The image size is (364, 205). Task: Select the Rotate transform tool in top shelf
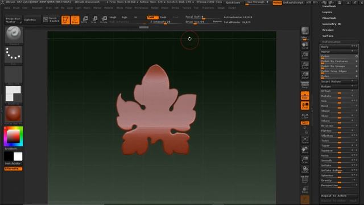[x=104, y=20]
